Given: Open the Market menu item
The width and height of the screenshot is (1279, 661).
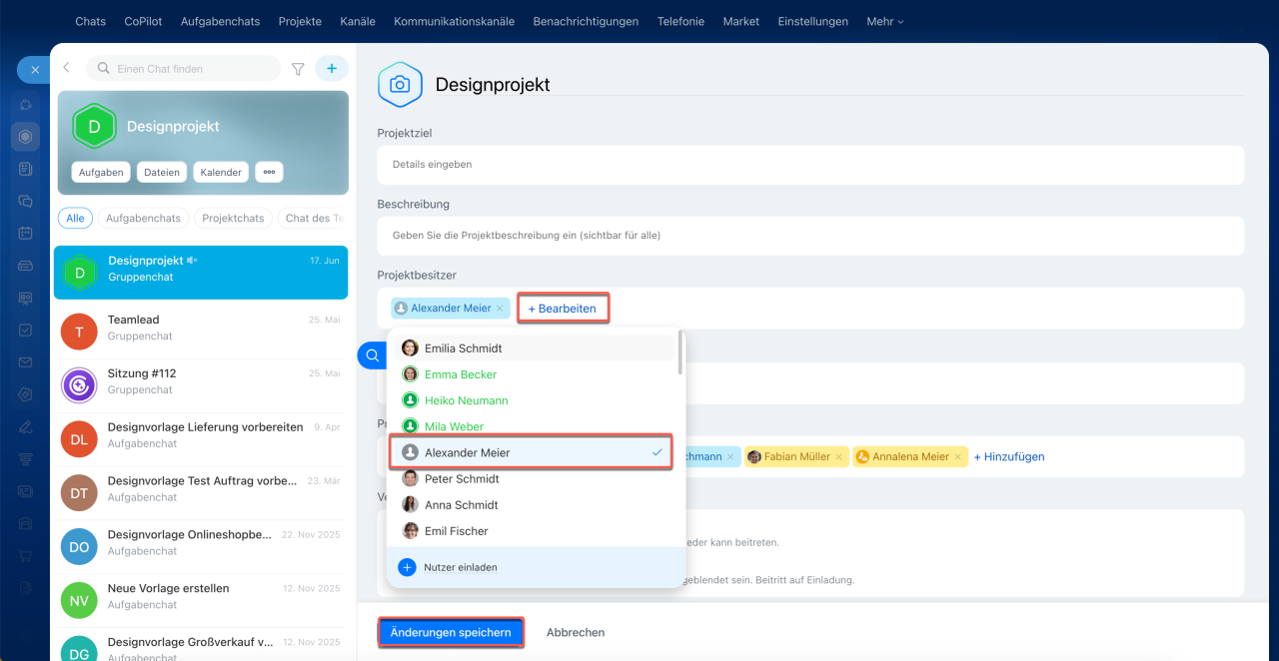Looking at the screenshot, I should pyautogui.click(x=740, y=21).
